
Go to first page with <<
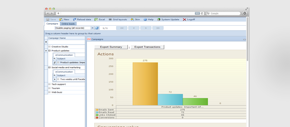tap(122, 28)
